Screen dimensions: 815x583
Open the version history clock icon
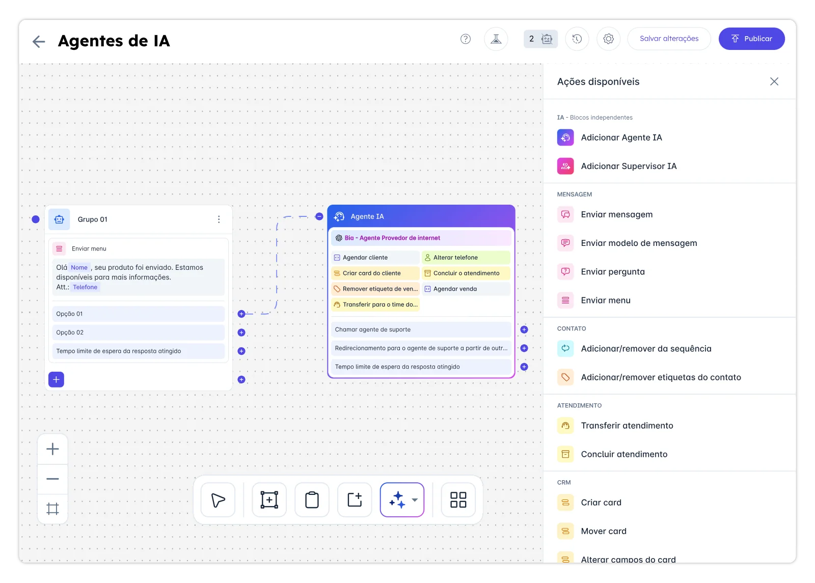pos(577,39)
